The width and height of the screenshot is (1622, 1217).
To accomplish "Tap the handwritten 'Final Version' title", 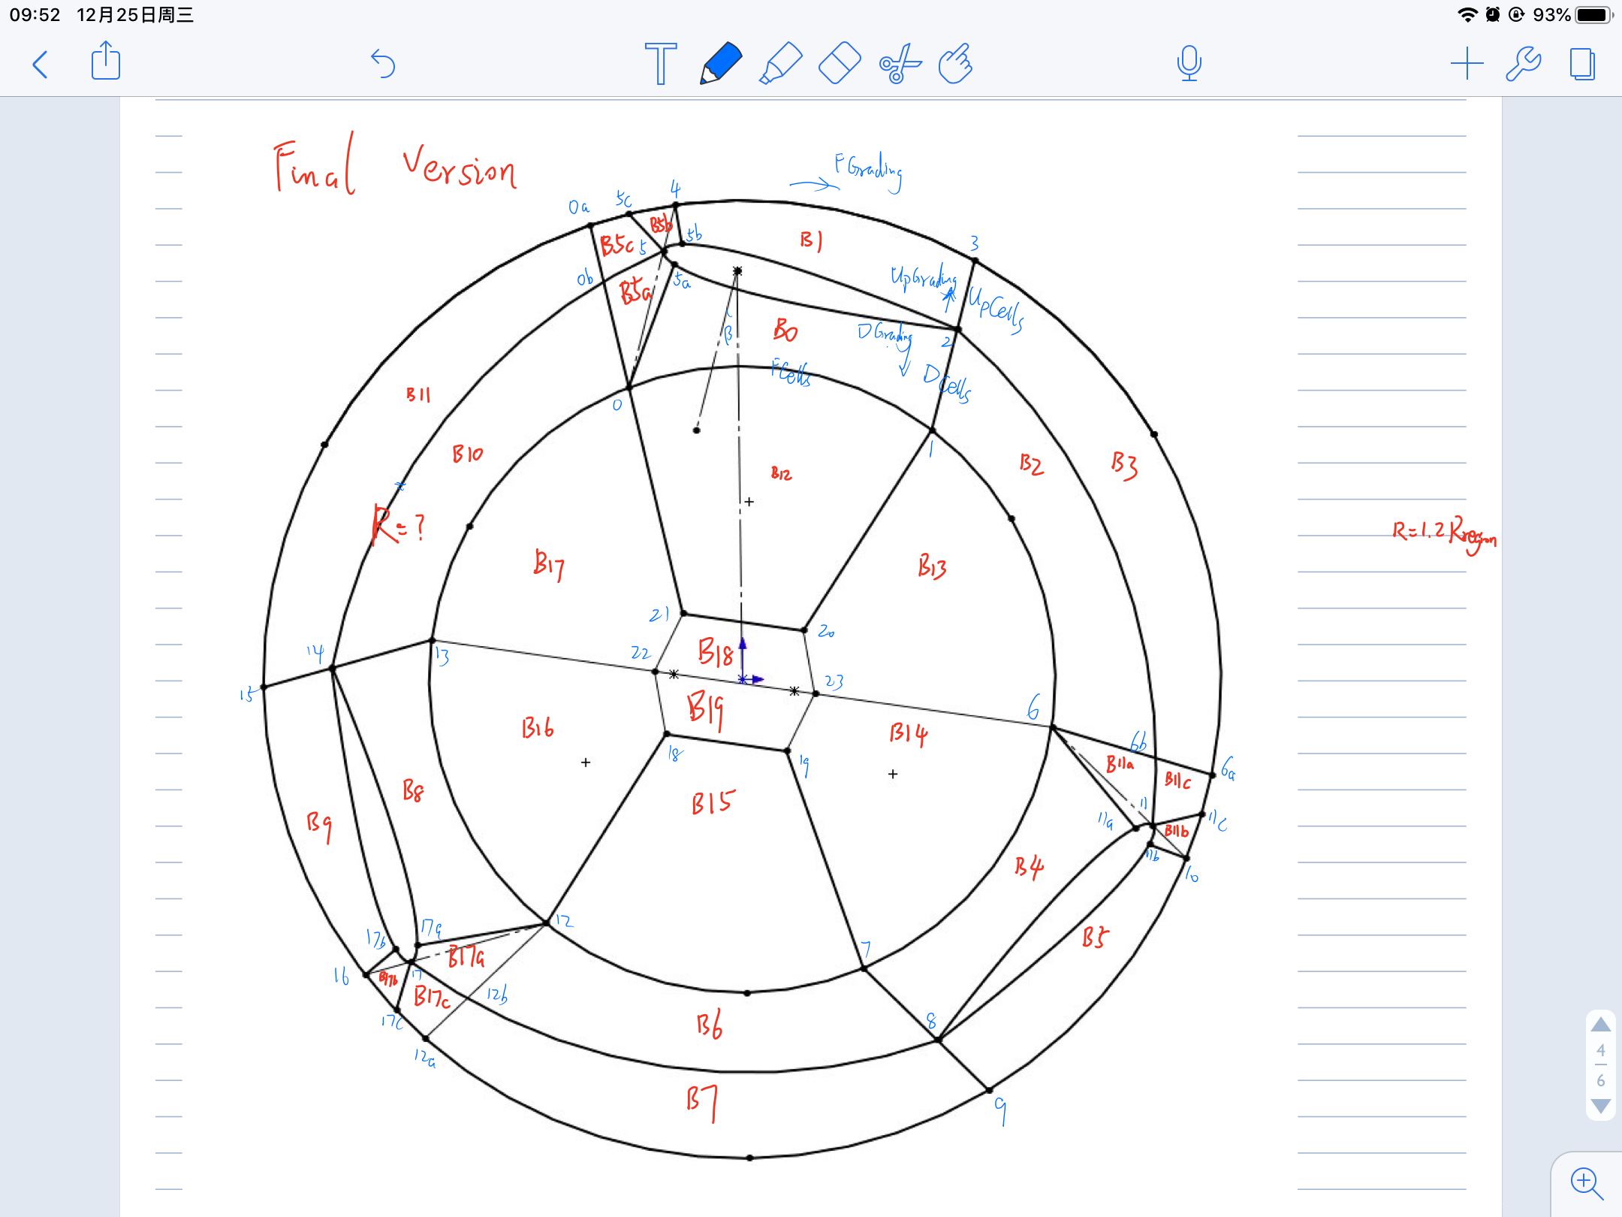I will [x=394, y=165].
